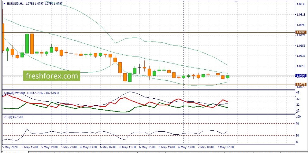The width and height of the screenshot is (308, 153).
Task: Click the ADX scale value 43
Action: click(x=298, y=93)
